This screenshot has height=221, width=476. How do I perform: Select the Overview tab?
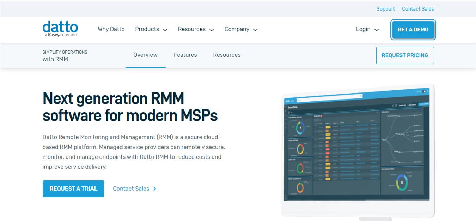(x=145, y=55)
